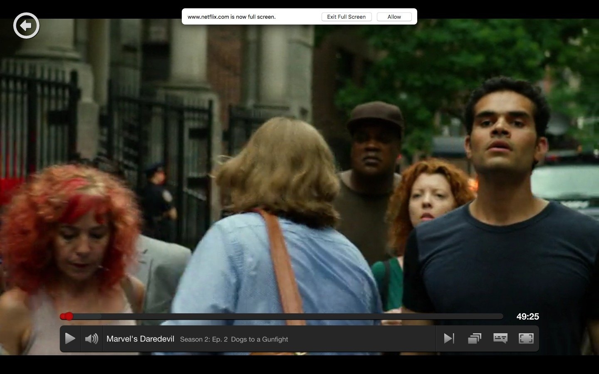Open the episodes list icon
The image size is (599, 374).
(x=475, y=339)
